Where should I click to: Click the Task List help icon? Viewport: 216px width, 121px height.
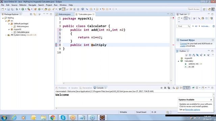pyautogui.click(x=214, y=26)
